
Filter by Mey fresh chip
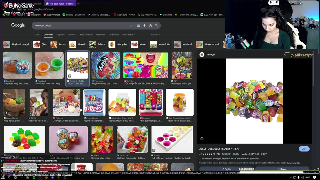pyautogui.click(x=184, y=44)
